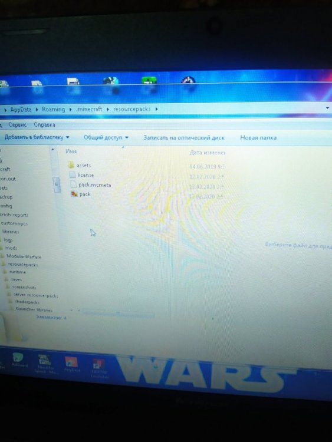Image resolution: width=332 pixels, height=442 pixels.
Task: Select logs in folder tree
Action: click(x=8, y=240)
